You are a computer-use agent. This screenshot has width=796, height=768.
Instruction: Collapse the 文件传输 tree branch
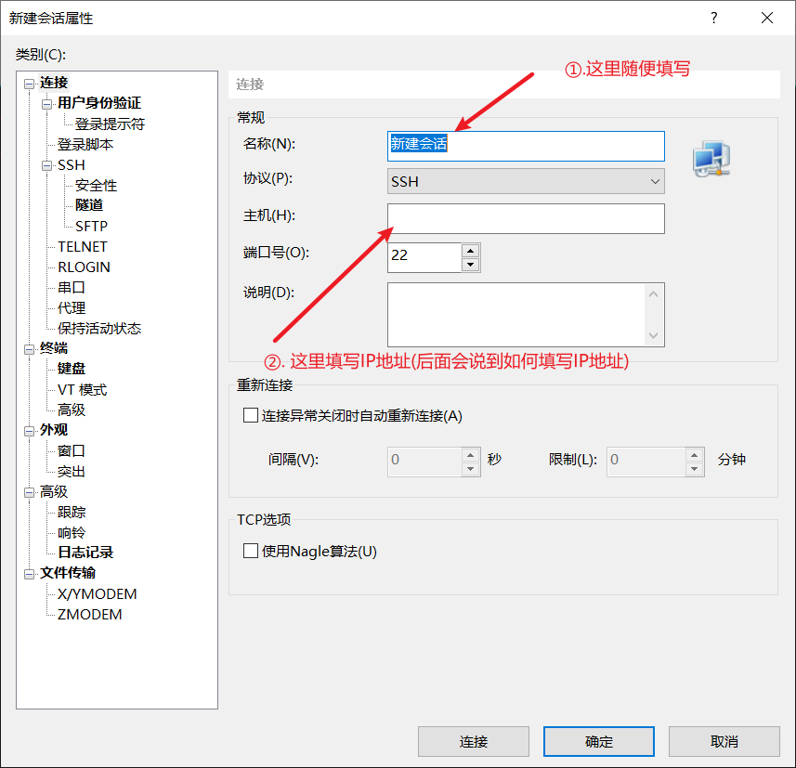[x=31, y=573]
